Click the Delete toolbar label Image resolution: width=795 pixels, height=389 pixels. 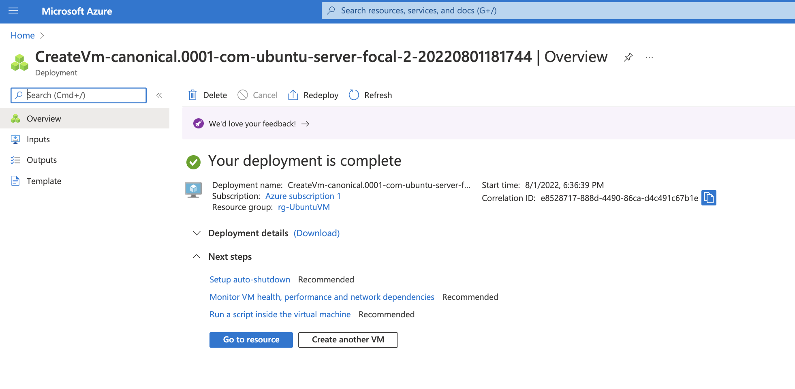pos(215,95)
